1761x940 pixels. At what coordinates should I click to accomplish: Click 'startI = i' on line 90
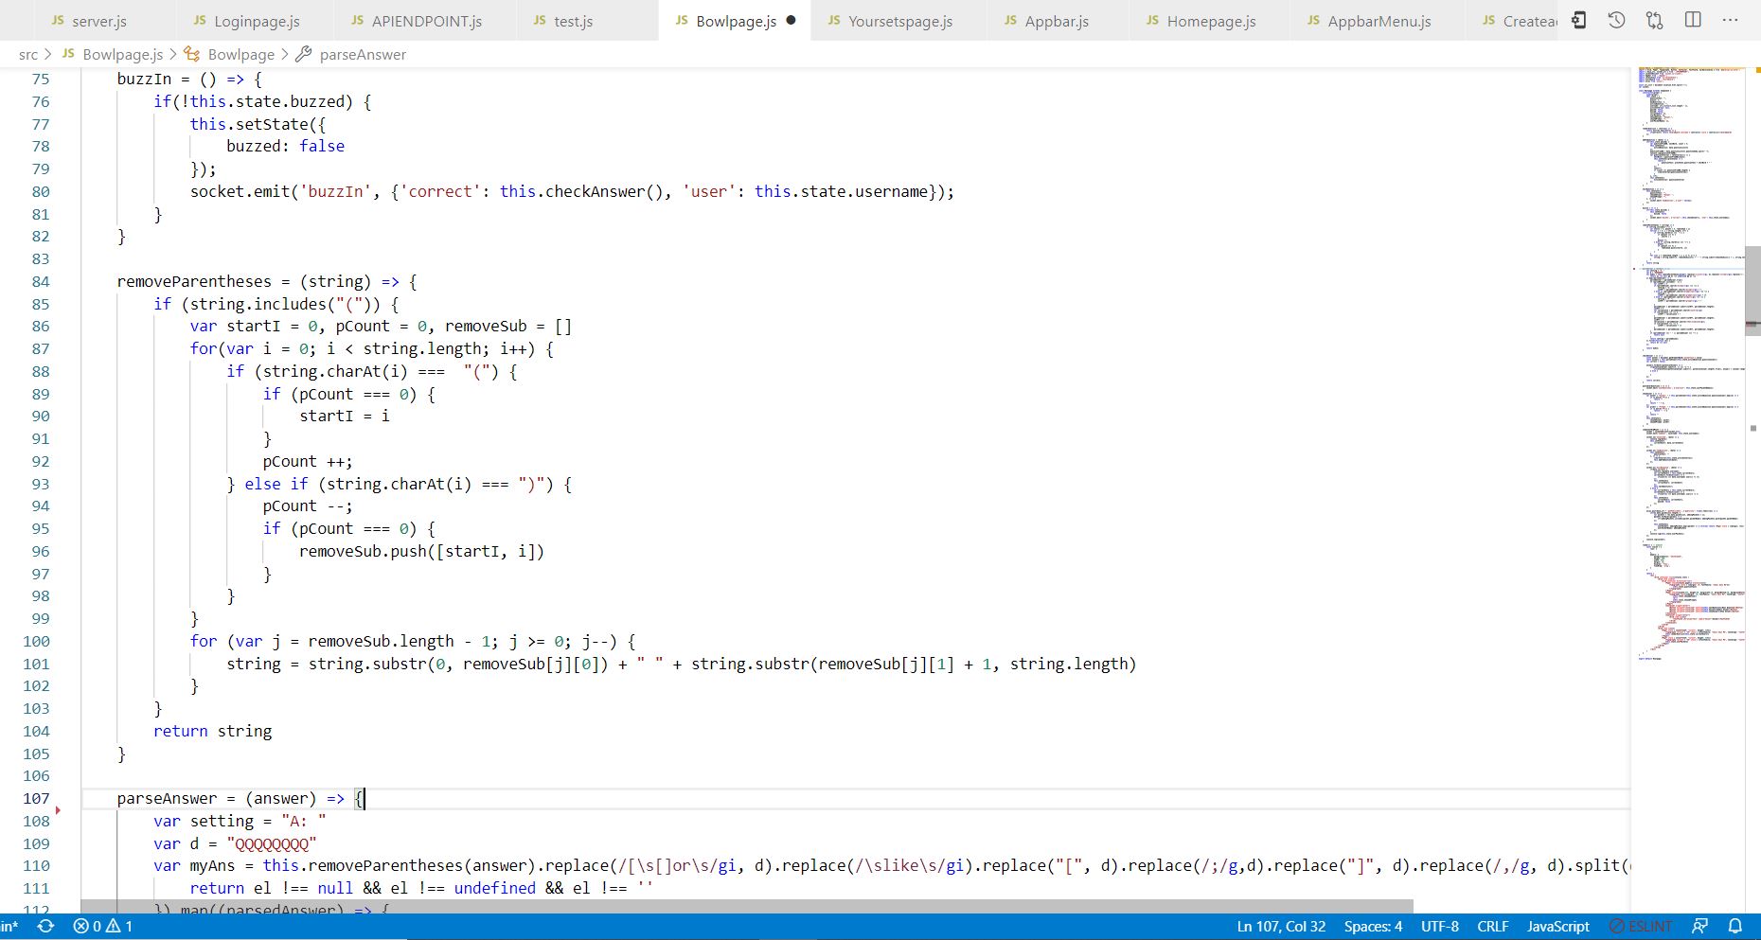click(x=345, y=417)
